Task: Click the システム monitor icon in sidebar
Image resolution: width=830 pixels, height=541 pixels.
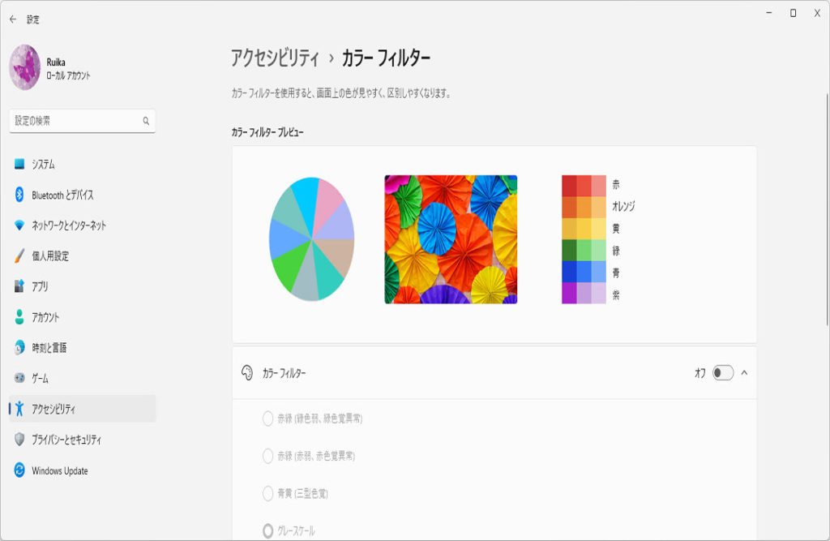Action: [19, 165]
